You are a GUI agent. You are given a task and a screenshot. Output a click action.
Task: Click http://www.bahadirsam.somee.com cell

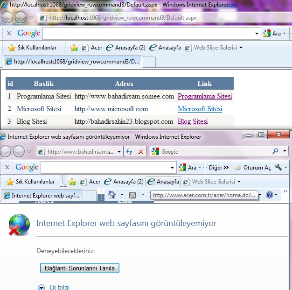point(124,96)
